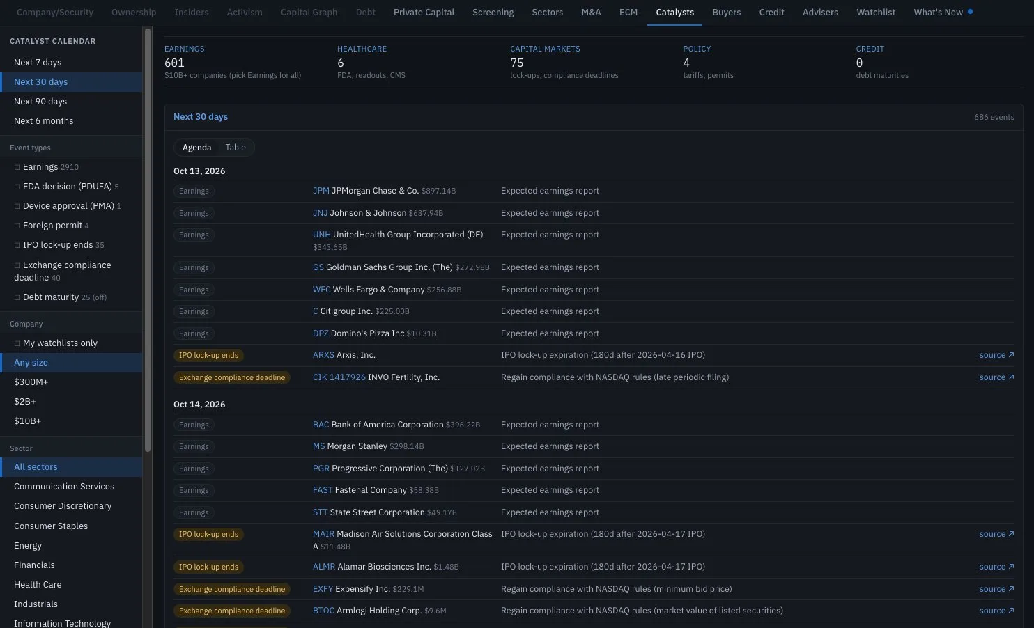The height and width of the screenshot is (628, 1034).
Task: Filter by Energy sector
Action: 71,546
